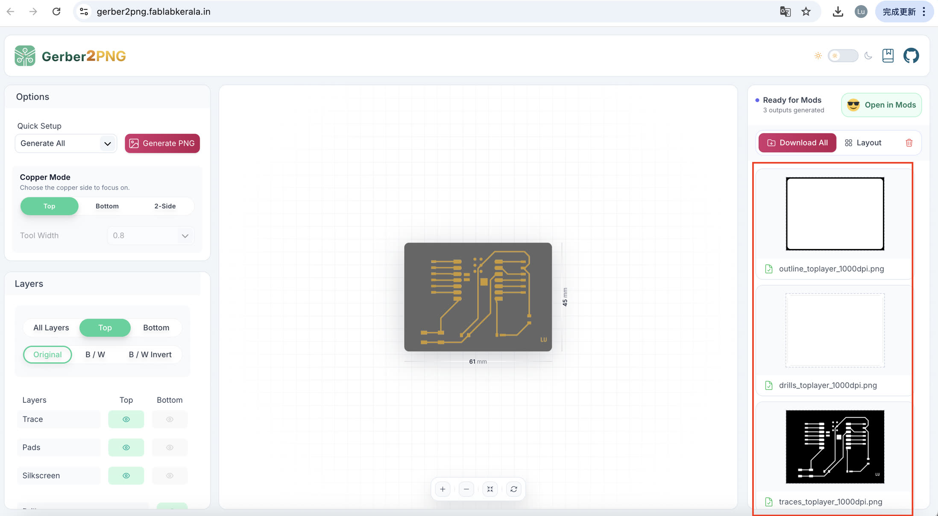
Task: Click the sun light-mode icon
Action: 818,56
